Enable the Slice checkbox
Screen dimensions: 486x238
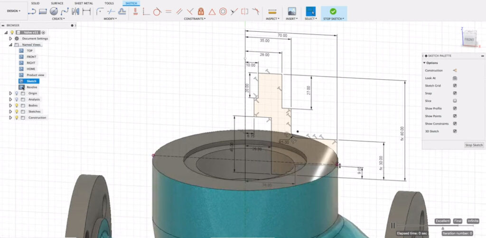pyautogui.click(x=455, y=101)
